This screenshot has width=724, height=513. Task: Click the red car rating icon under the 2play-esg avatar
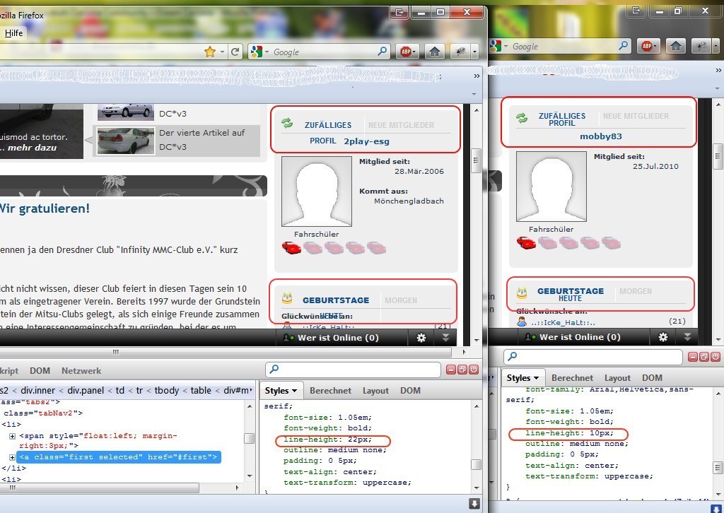(291, 247)
